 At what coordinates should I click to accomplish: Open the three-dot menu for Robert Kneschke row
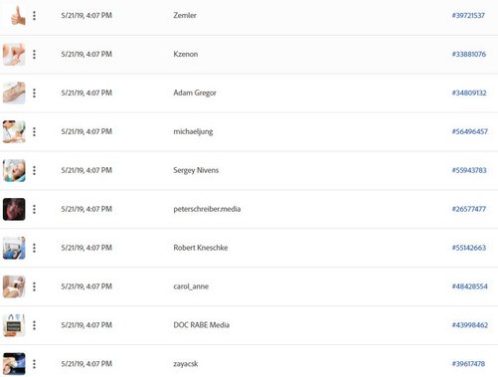click(34, 248)
